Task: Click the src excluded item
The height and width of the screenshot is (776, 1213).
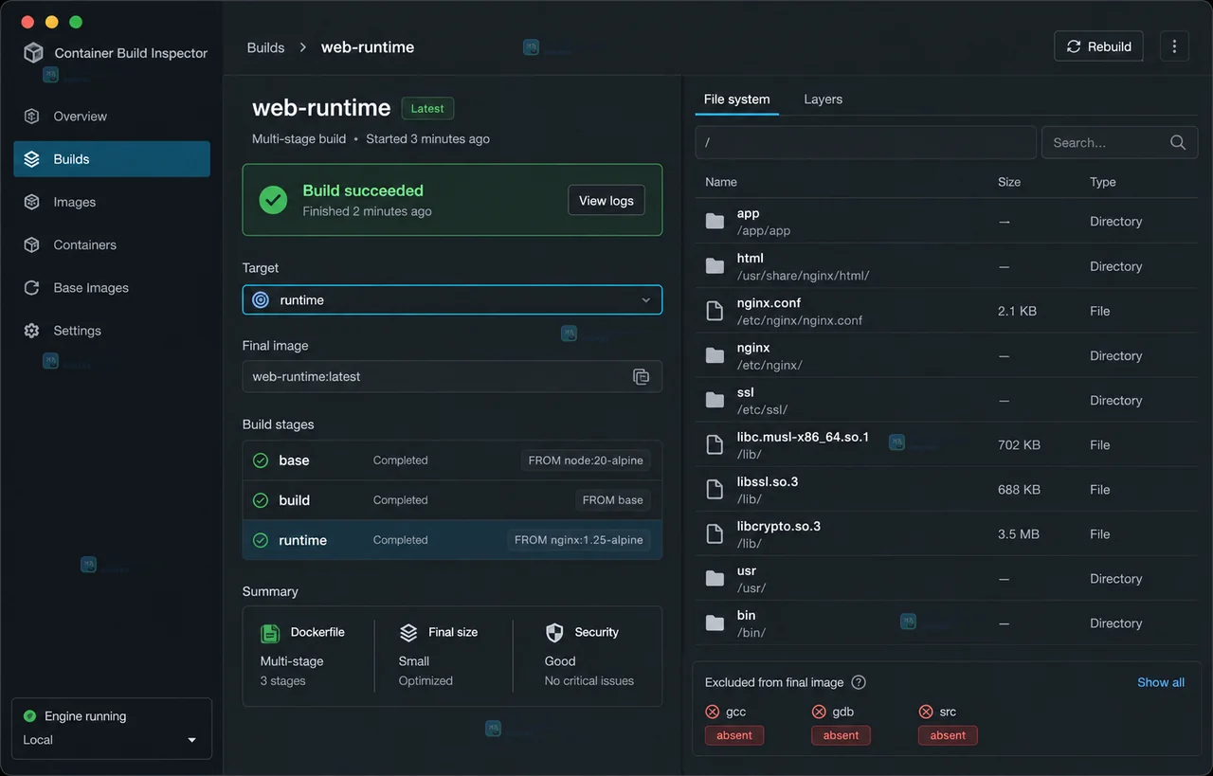Action: pyautogui.click(x=938, y=712)
